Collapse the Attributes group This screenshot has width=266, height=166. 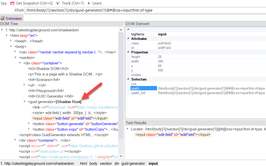tap(127, 39)
